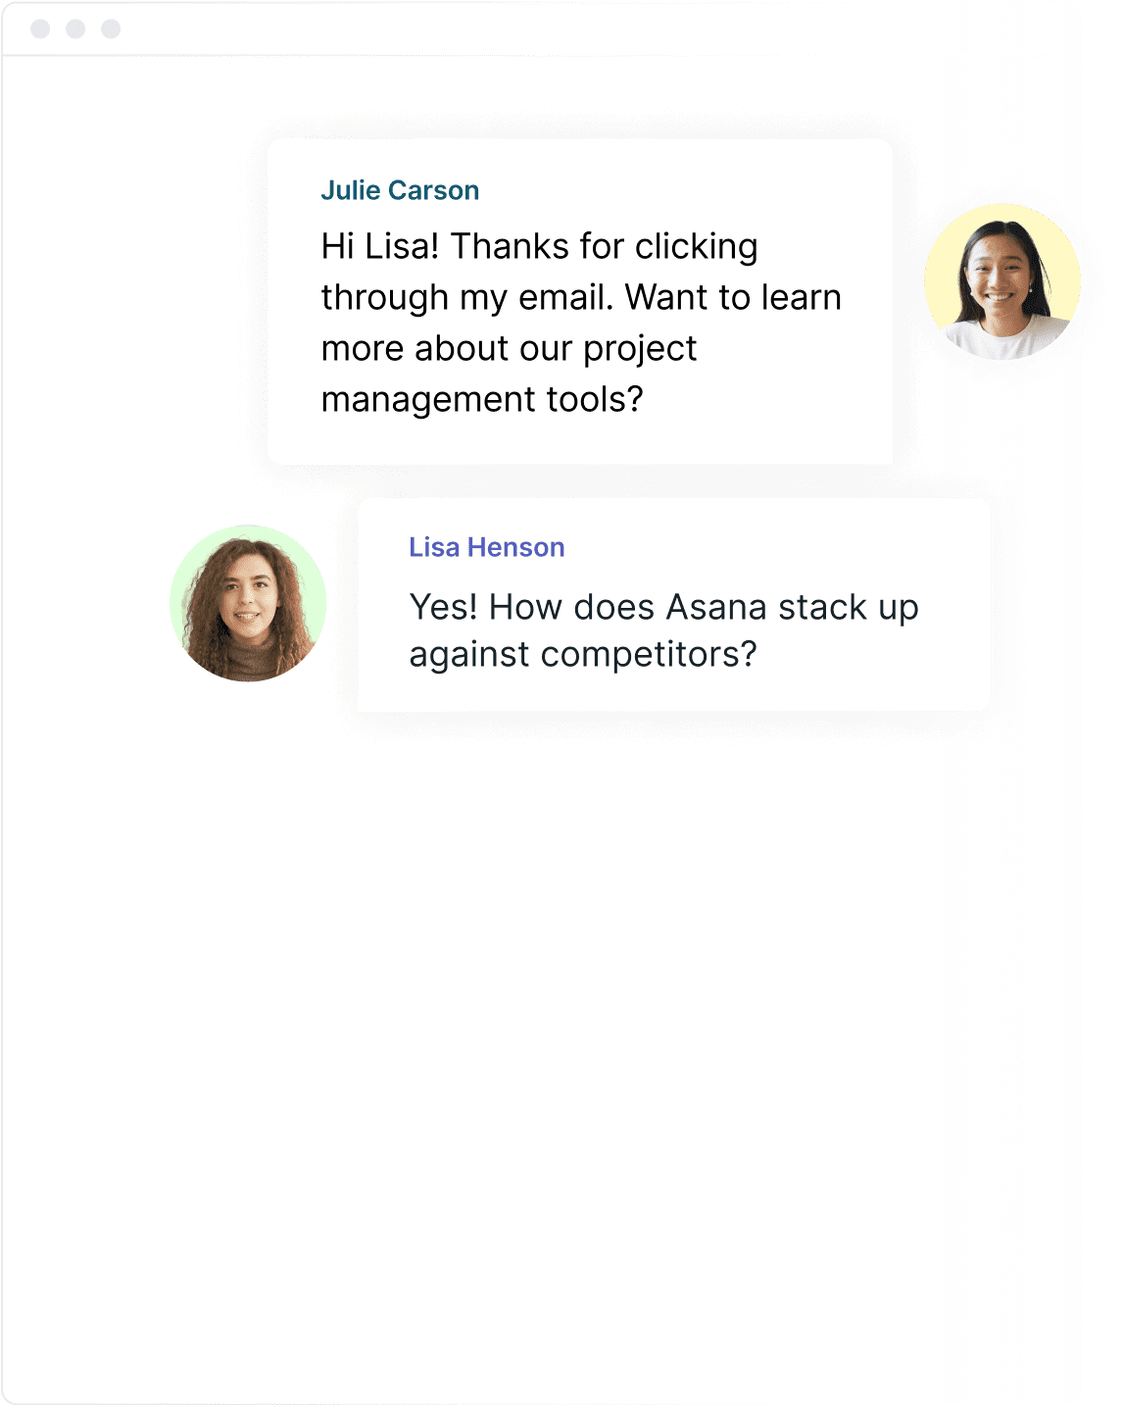
Task: Click the text 'more about our project'
Action: click(x=510, y=348)
